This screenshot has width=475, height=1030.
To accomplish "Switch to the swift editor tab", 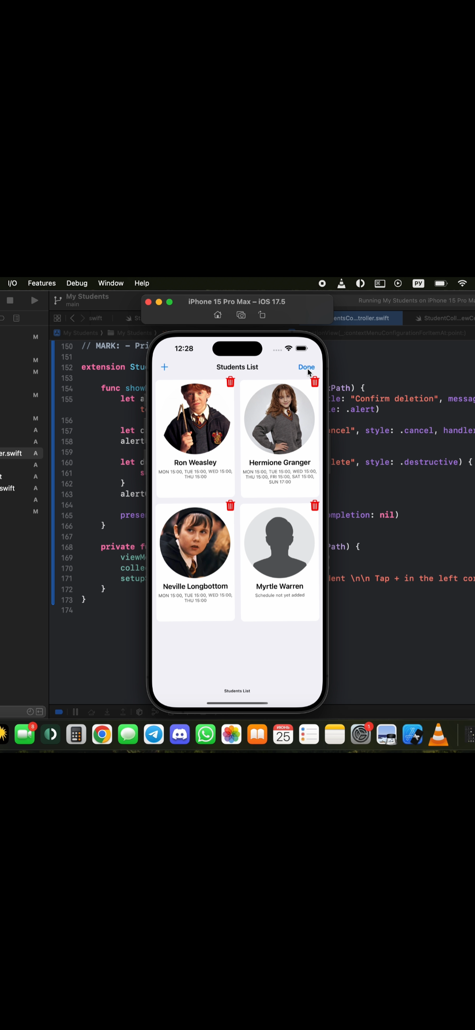I will pos(95,318).
